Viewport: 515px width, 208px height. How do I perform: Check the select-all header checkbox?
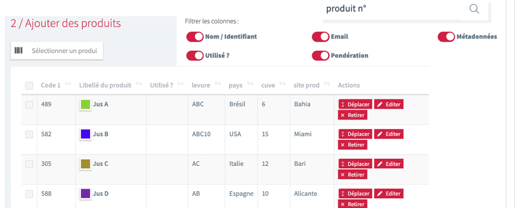(x=29, y=86)
